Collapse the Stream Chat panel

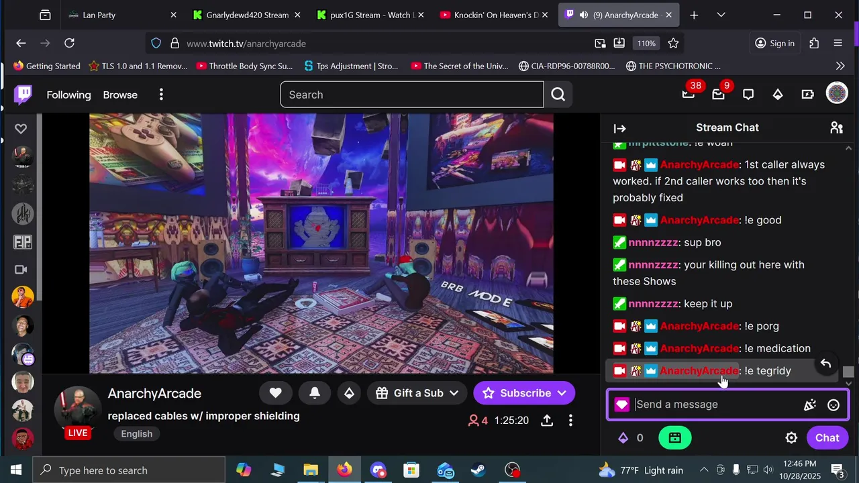(x=619, y=128)
